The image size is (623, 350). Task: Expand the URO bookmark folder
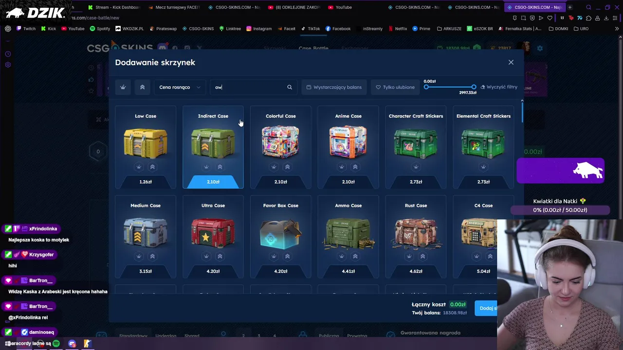click(581, 29)
